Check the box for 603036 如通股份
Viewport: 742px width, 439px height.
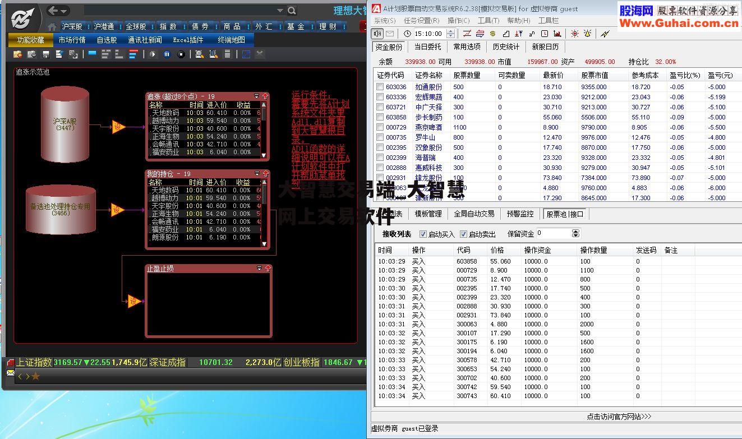pyautogui.click(x=380, y=87)
